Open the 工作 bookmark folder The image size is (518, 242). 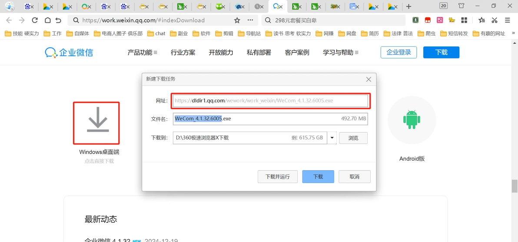point(53,33)
